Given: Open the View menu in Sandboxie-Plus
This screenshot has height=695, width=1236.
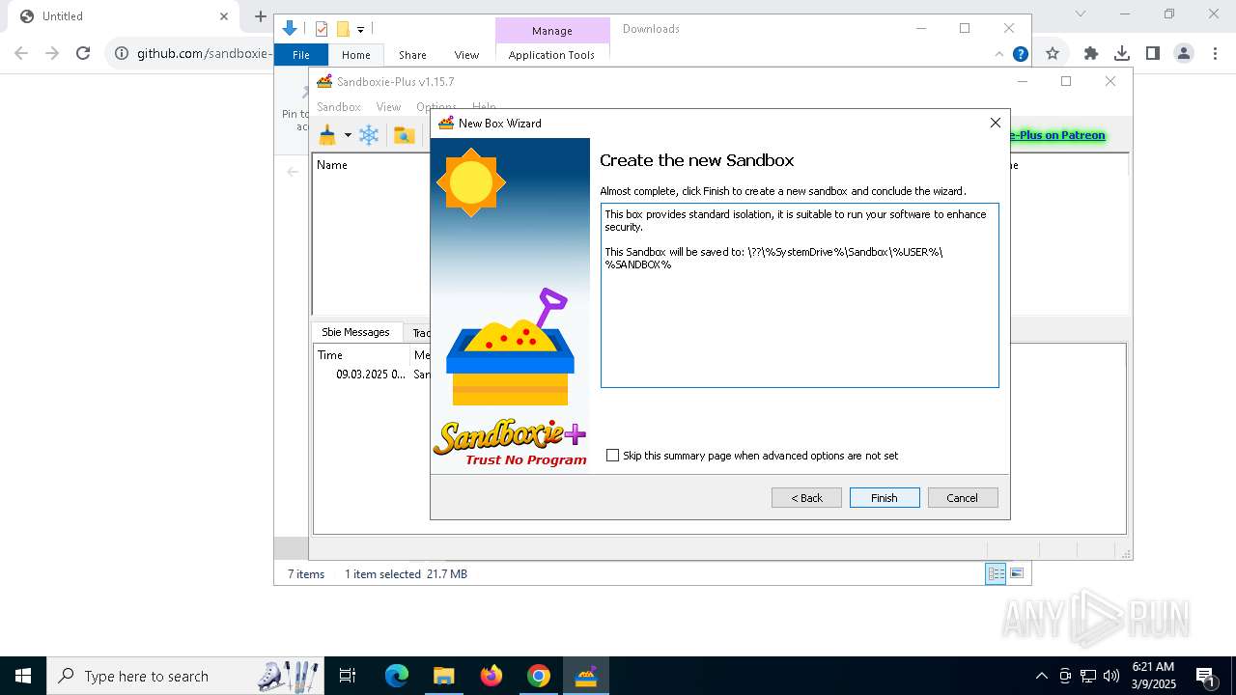Looking at the screenshot, I should (x=388, y=107).
